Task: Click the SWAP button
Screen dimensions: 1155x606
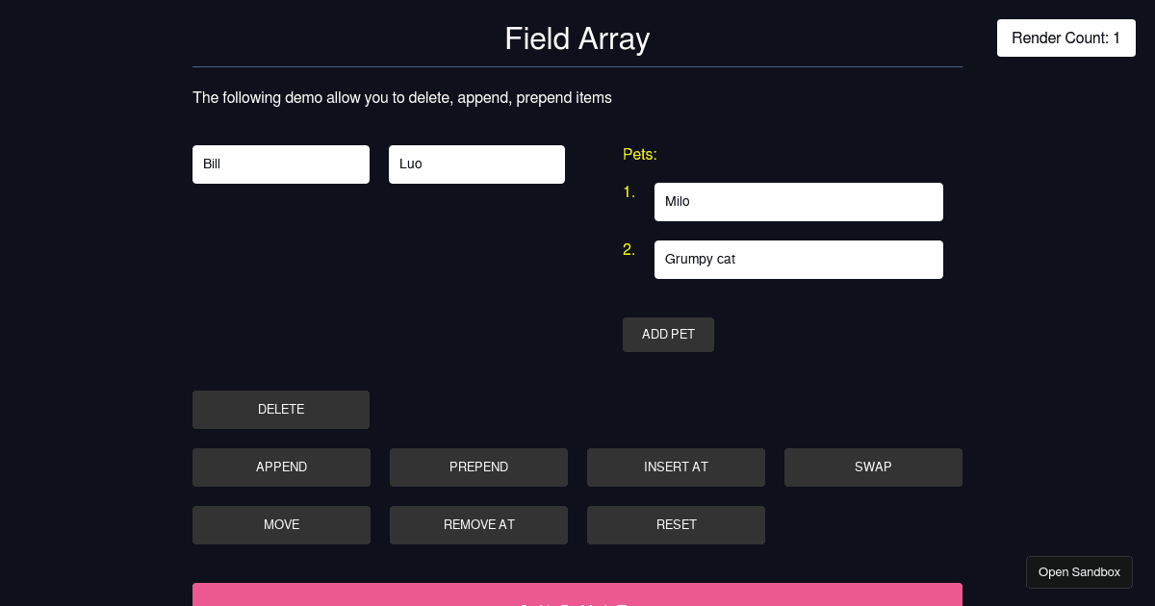Action: tap(873, 467)
